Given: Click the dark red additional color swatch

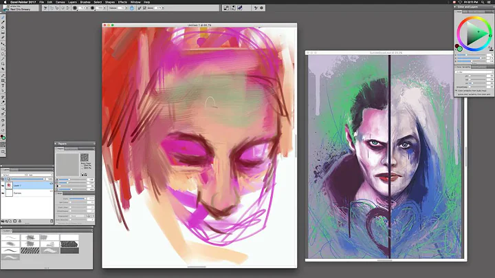Looking at the screenshot, I should [x=456, y=46].
